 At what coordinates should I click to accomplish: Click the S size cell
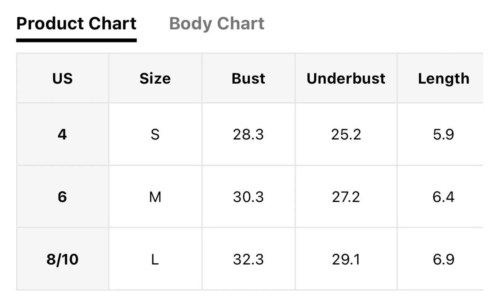point(155,134)
